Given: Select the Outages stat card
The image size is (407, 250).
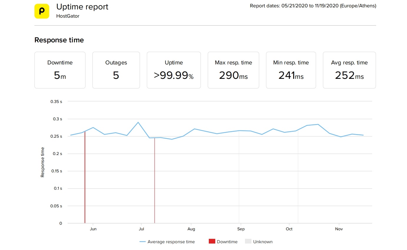Looking at the screenshot, I should pos(116,70).
